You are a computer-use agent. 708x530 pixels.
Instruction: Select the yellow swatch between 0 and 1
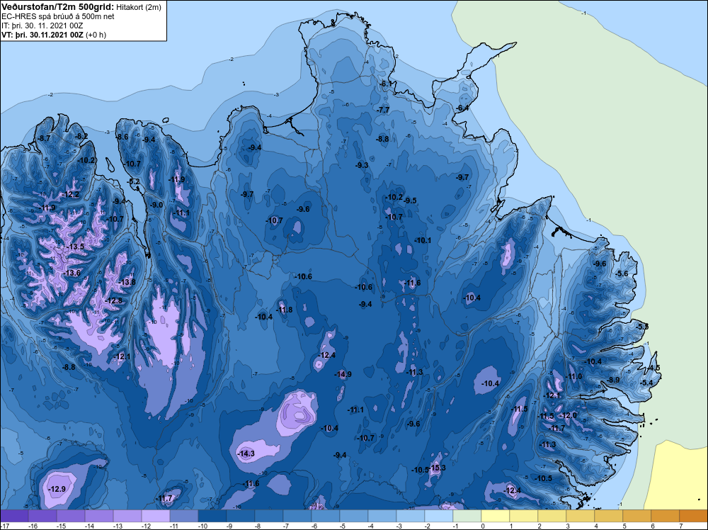coord(496,516)
